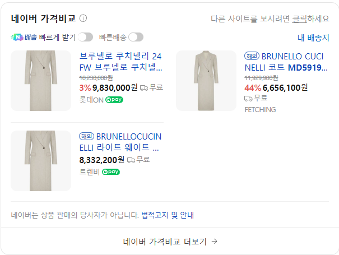Screen dimensions: 339x255
Task: Click the info icon beside 네이버 가격비교
Action: click(83, 18)
